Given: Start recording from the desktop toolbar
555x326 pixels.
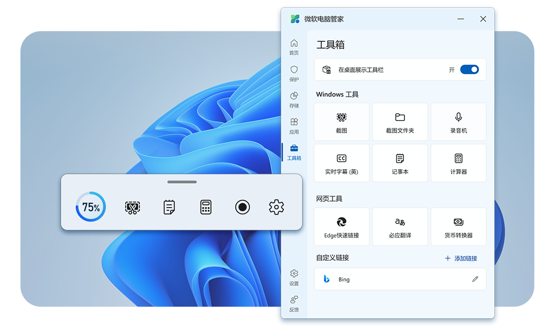Looking at the screenshot, I should point(243,207).
